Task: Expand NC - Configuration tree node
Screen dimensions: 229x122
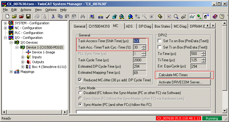Action: pyautogui.click(x=5, y=28)
